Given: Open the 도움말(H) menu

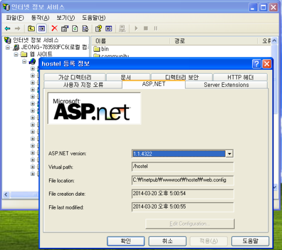Looking at the screenshot, I should click(94, 18).
